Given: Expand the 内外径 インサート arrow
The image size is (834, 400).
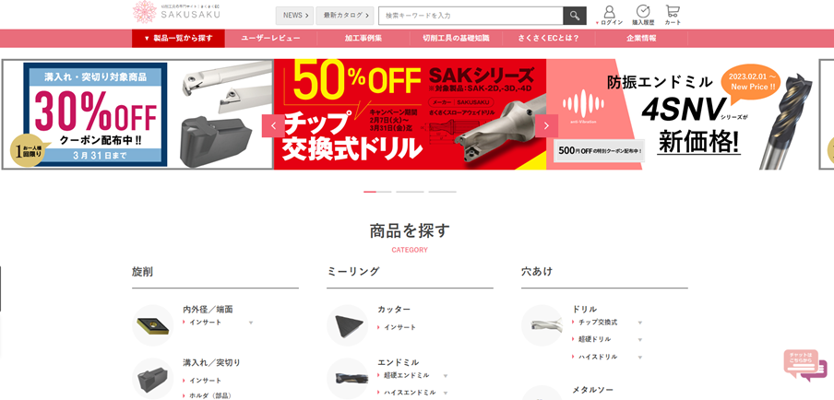Looking at the screenshot, I should point(251,323).
